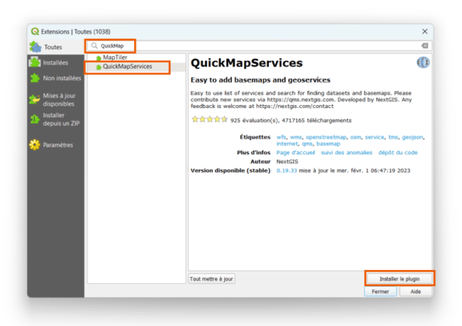Click the Installées puzzle icon
Viewport: 462px width, 326px height.
35,62
